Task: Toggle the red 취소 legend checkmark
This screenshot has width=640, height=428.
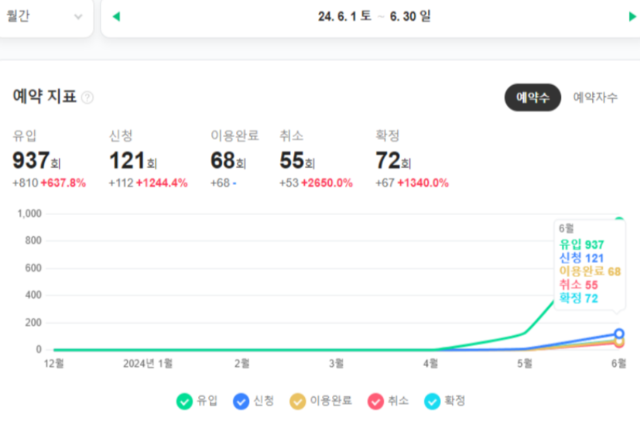Action: point(375,401)
